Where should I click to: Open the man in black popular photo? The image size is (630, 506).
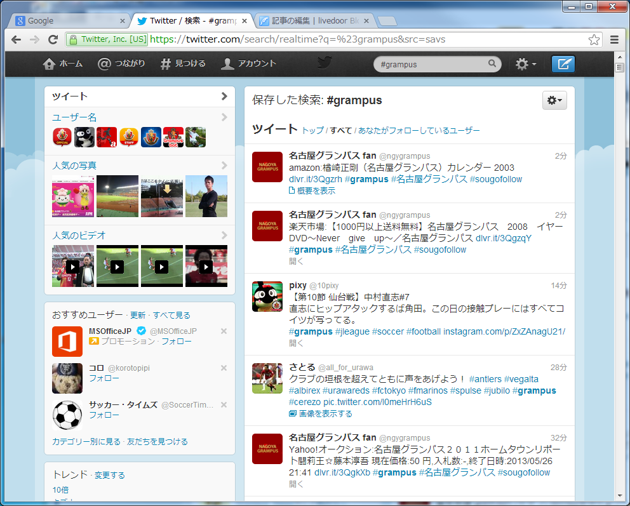(x=206, y=196)
